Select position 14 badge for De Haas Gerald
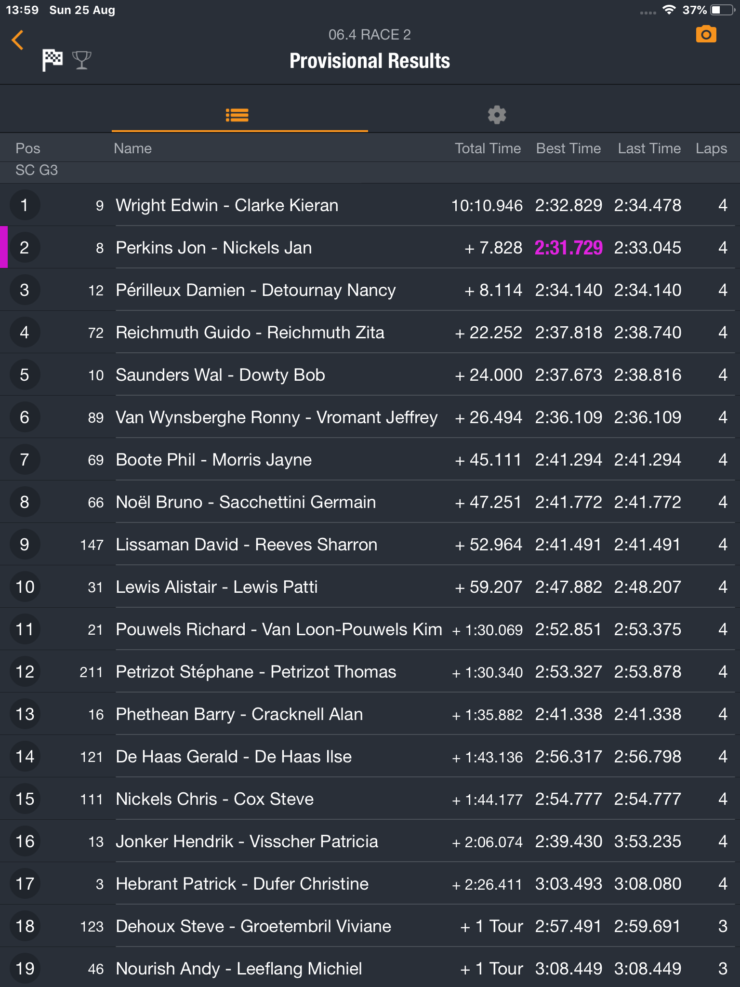The image size is (740, 987). click(25, 757)
